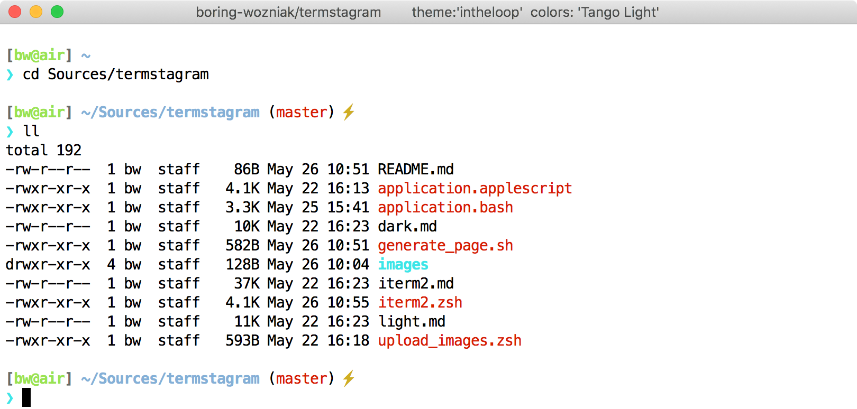Click the iterm2.zsh filename

[x=420, y=302]
